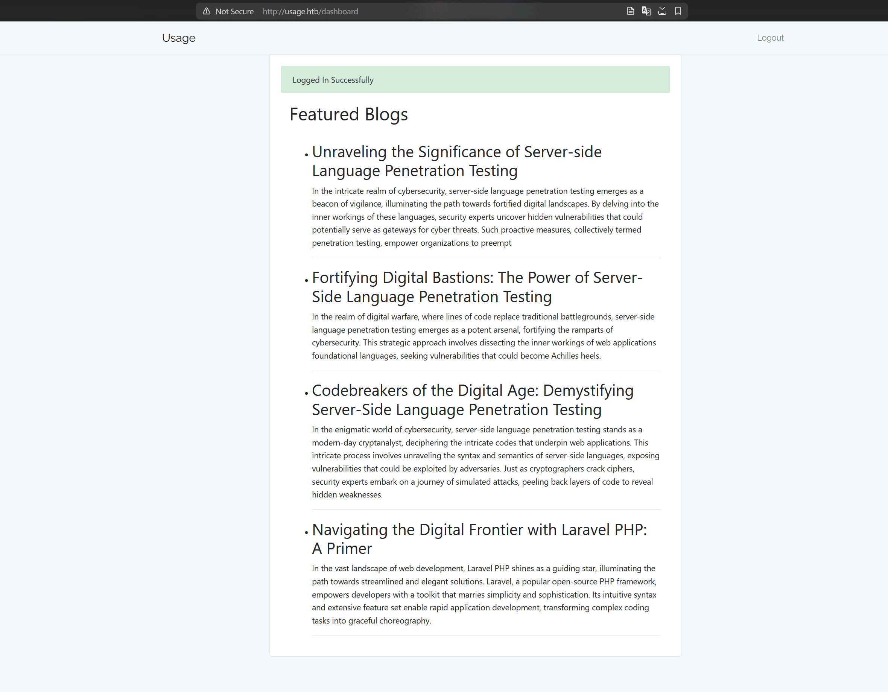
Task: Select Fortifying Digital Bastions blog title
Action: tap(476, 287)
